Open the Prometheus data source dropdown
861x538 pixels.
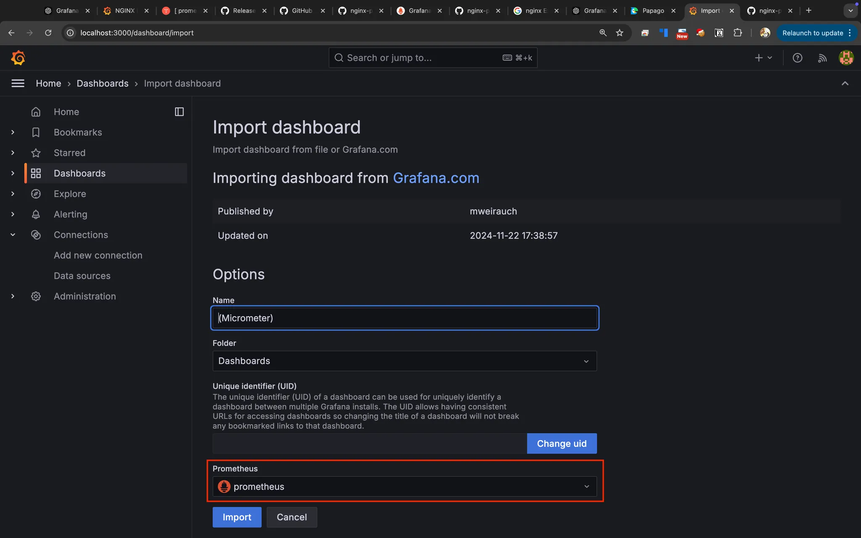(404, 487)
